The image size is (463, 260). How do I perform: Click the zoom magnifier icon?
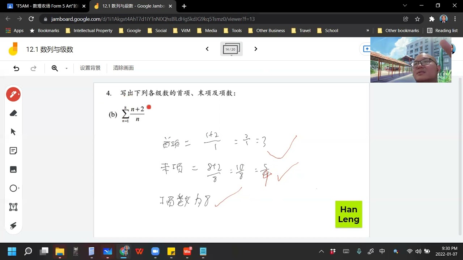coord(55,68)
